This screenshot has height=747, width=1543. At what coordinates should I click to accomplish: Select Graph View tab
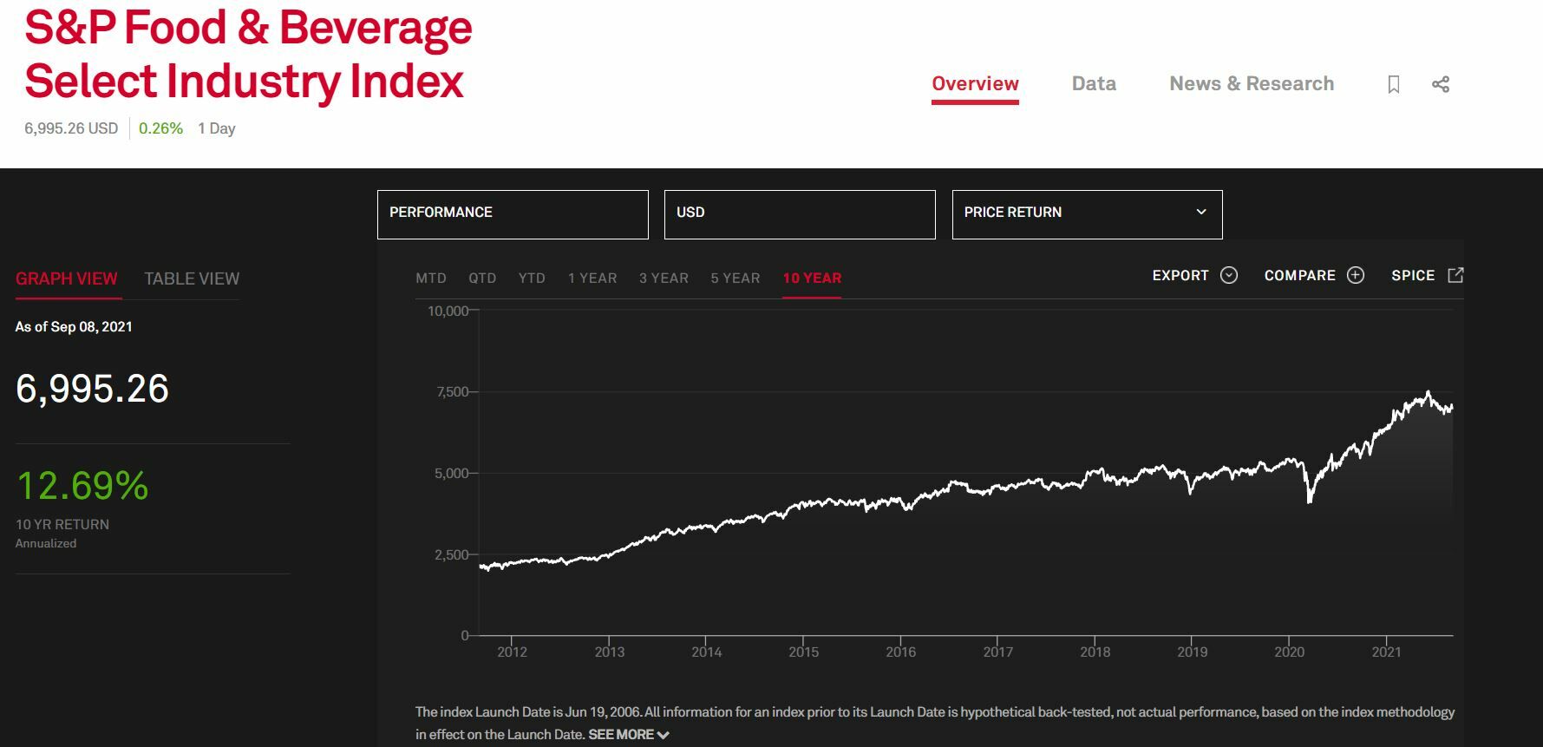tap(67, 278)
